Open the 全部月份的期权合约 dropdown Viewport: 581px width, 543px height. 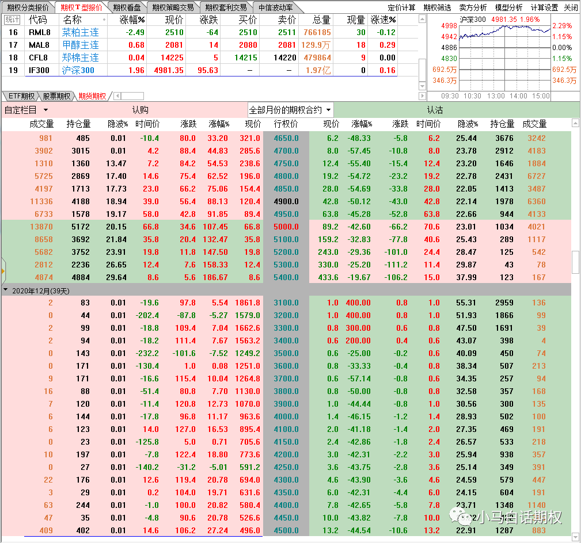(290, 110)
